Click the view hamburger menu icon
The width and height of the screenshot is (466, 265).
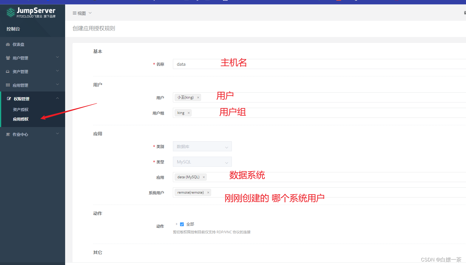[x=75, y=13]
